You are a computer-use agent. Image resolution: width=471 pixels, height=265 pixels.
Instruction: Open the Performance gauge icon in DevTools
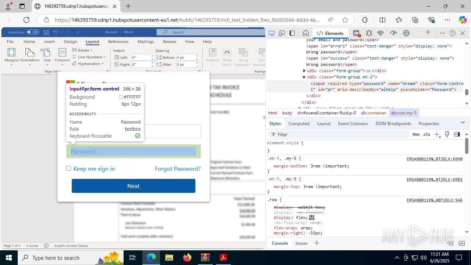[393, 33]
